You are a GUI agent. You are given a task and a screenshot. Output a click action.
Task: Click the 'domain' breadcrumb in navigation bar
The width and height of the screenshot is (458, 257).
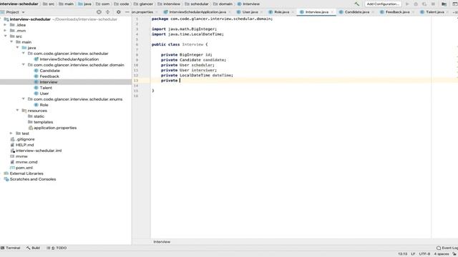(x=225, y=4)
